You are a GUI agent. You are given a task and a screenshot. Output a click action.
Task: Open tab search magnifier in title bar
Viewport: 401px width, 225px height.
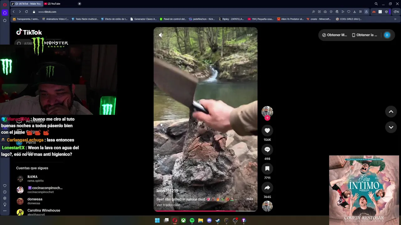tap(376, 4)
